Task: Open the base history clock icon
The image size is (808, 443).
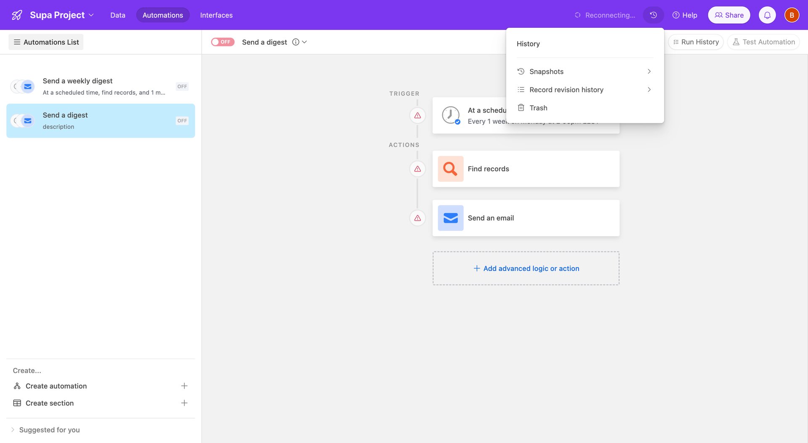Action: click(653, 15)
